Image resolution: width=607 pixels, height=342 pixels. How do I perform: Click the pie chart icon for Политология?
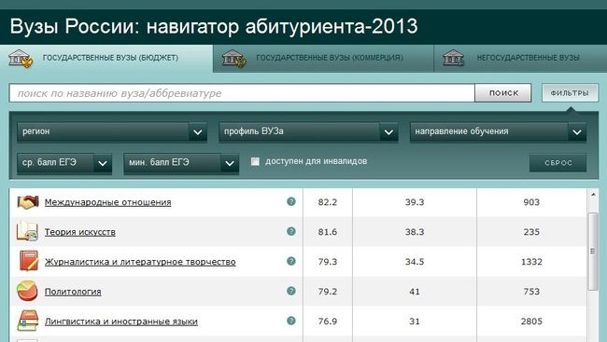[x=27, y=291]
